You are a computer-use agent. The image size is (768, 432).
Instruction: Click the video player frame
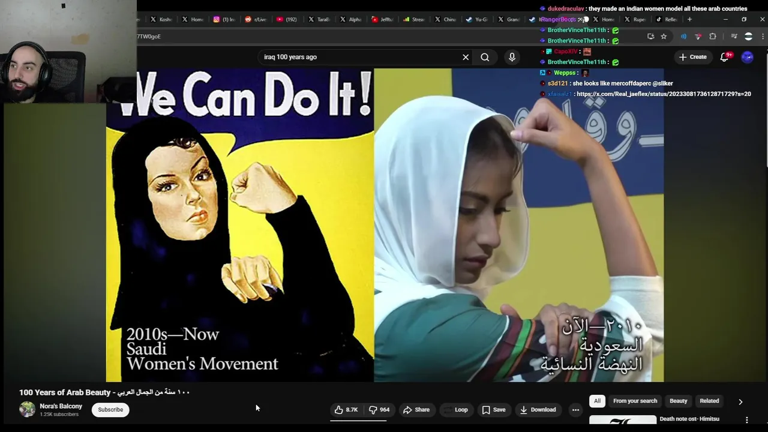pos(385,225)
